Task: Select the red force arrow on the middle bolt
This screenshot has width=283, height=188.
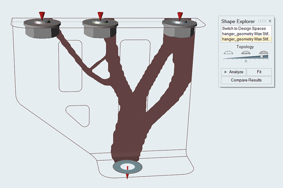Action: 100,16
